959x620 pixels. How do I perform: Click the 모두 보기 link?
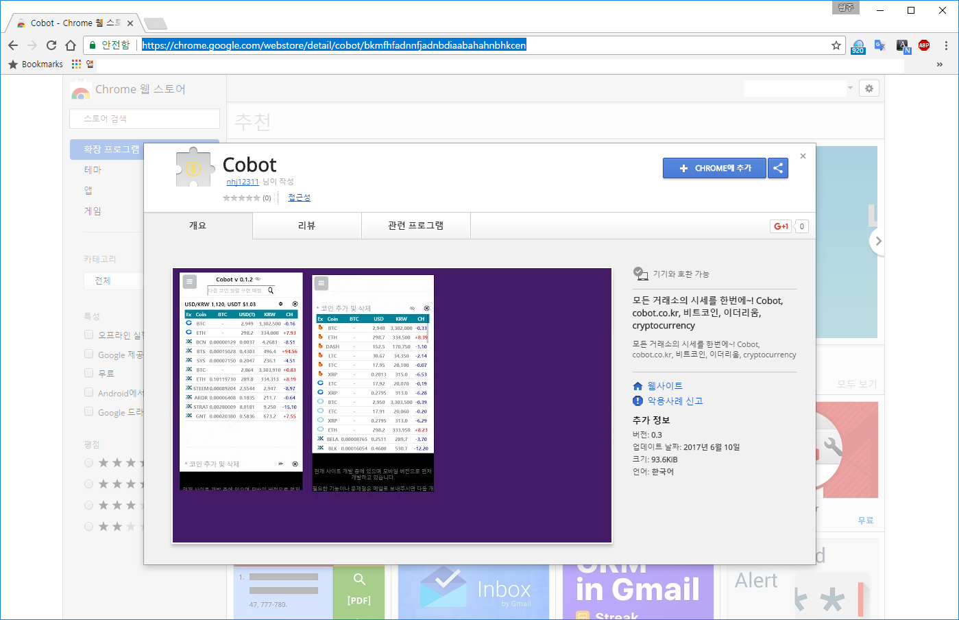(857, 384)
